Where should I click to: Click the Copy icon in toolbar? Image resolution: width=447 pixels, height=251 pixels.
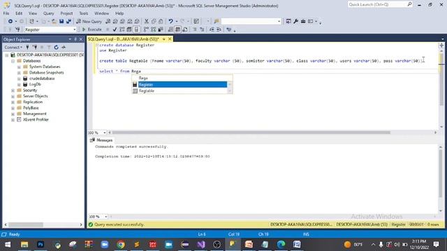(x=154, y=22)
